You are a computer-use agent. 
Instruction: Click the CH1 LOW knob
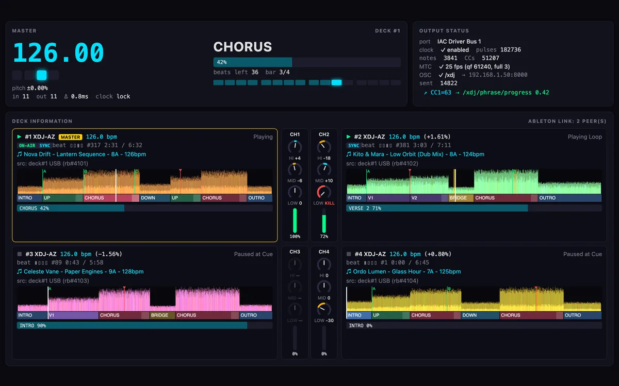(295, 192)
